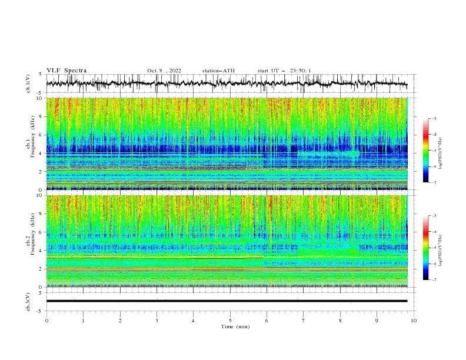Viewport: 466px width, 360px height.
Task: Click the time axis tick label '7'
Action: [304, 321]
